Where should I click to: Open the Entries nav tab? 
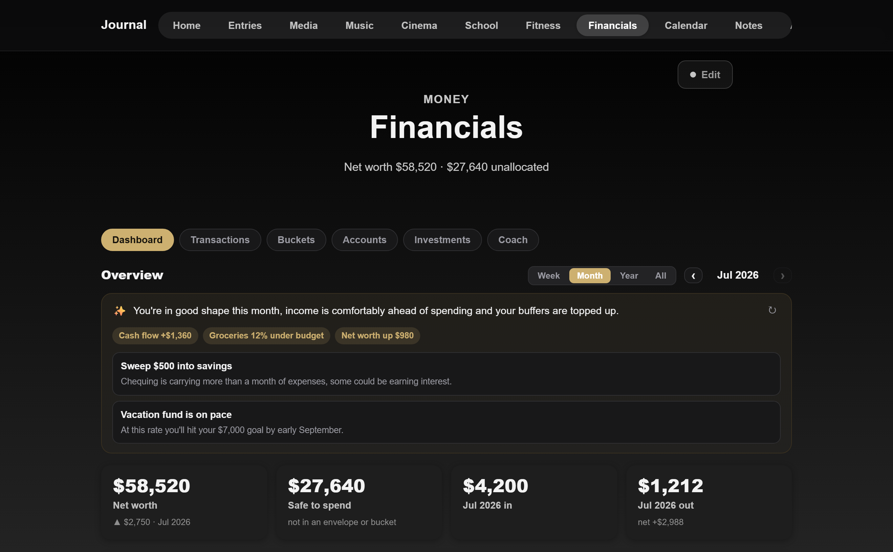245,25
